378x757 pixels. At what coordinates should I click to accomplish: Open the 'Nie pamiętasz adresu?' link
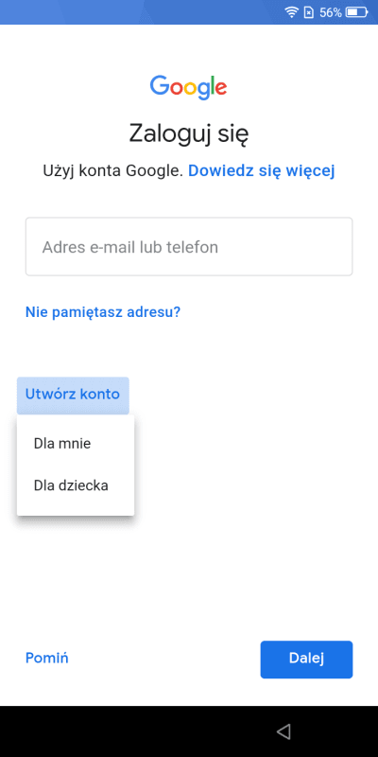[x=103, y=312]
